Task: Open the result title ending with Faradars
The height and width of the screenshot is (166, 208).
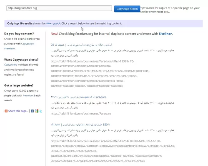Action: click(78, 97)
